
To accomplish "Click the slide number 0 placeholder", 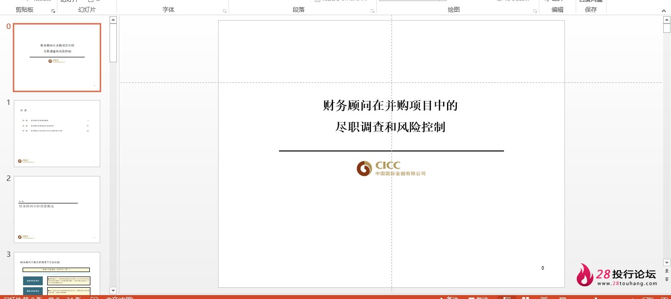I will (543, 268).
